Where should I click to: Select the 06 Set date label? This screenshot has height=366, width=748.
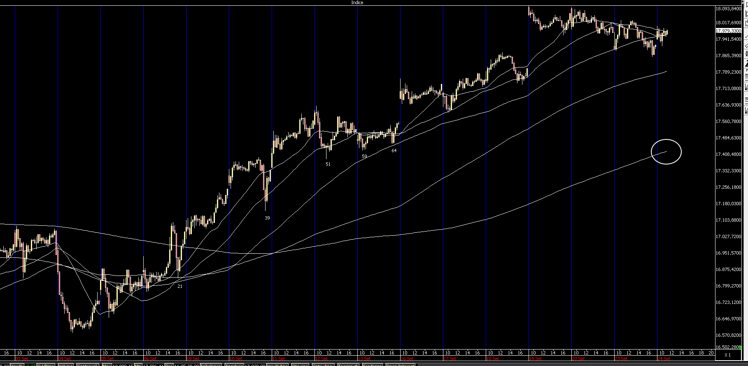click(x=150, y=359)
